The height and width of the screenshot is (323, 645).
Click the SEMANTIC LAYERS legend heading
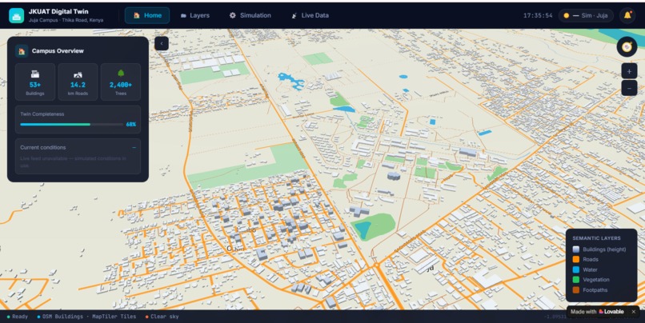pos(596,238)
